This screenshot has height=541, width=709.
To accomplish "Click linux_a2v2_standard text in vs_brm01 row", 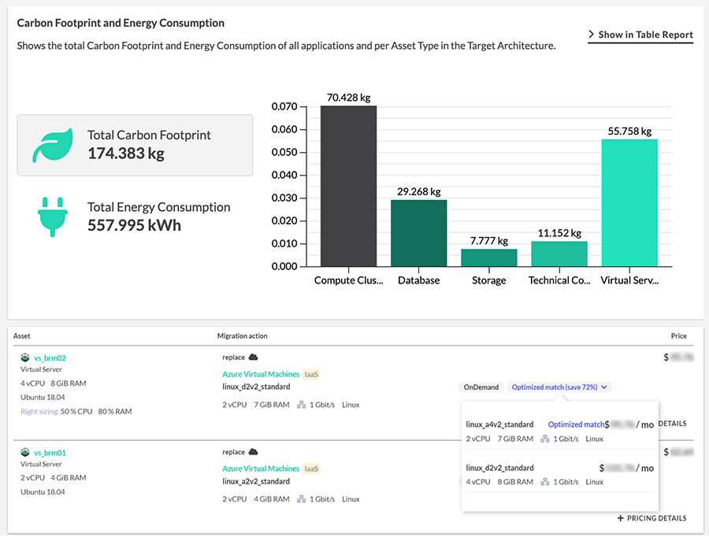I will [x=256, y=481].
